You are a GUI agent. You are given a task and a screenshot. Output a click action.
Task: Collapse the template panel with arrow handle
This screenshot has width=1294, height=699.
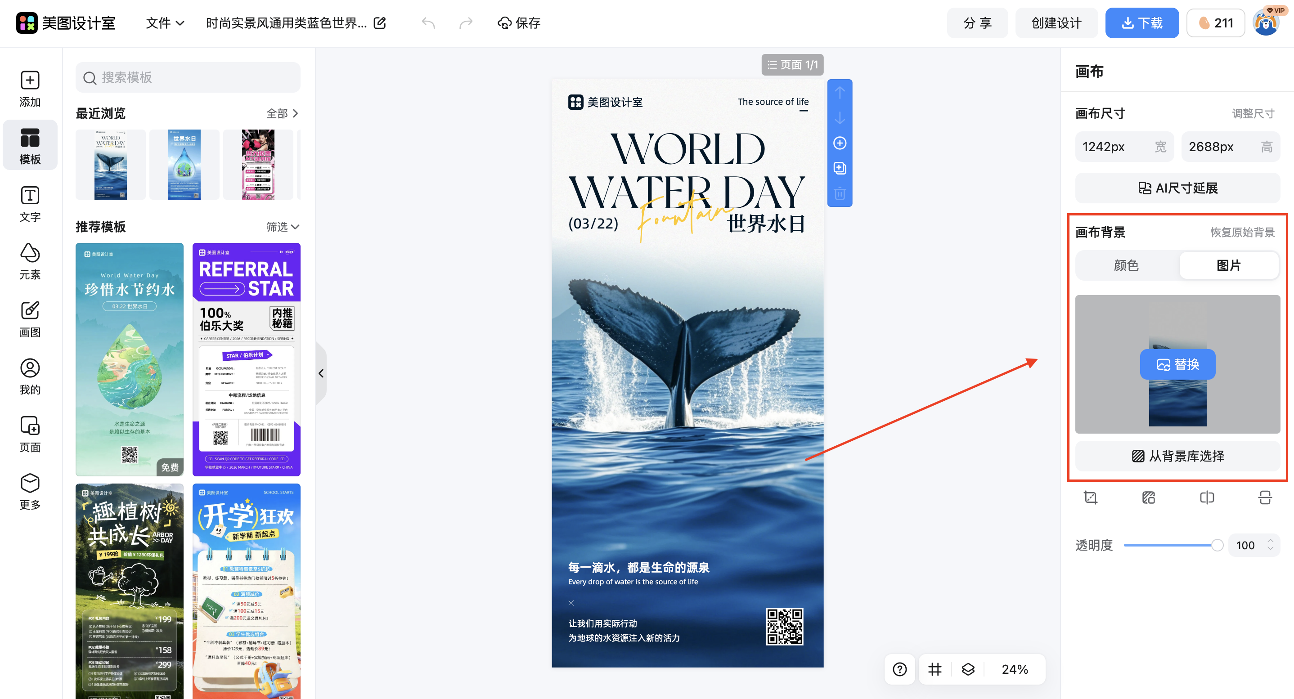click(x=321, y=373)
